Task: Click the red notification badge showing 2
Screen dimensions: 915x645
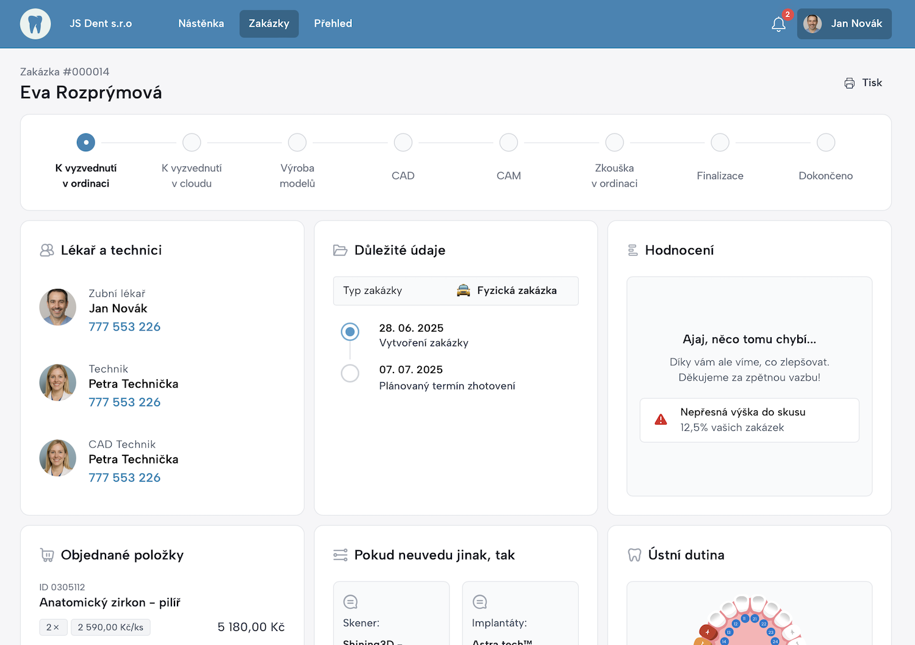Action: click(x=788, y=14)
